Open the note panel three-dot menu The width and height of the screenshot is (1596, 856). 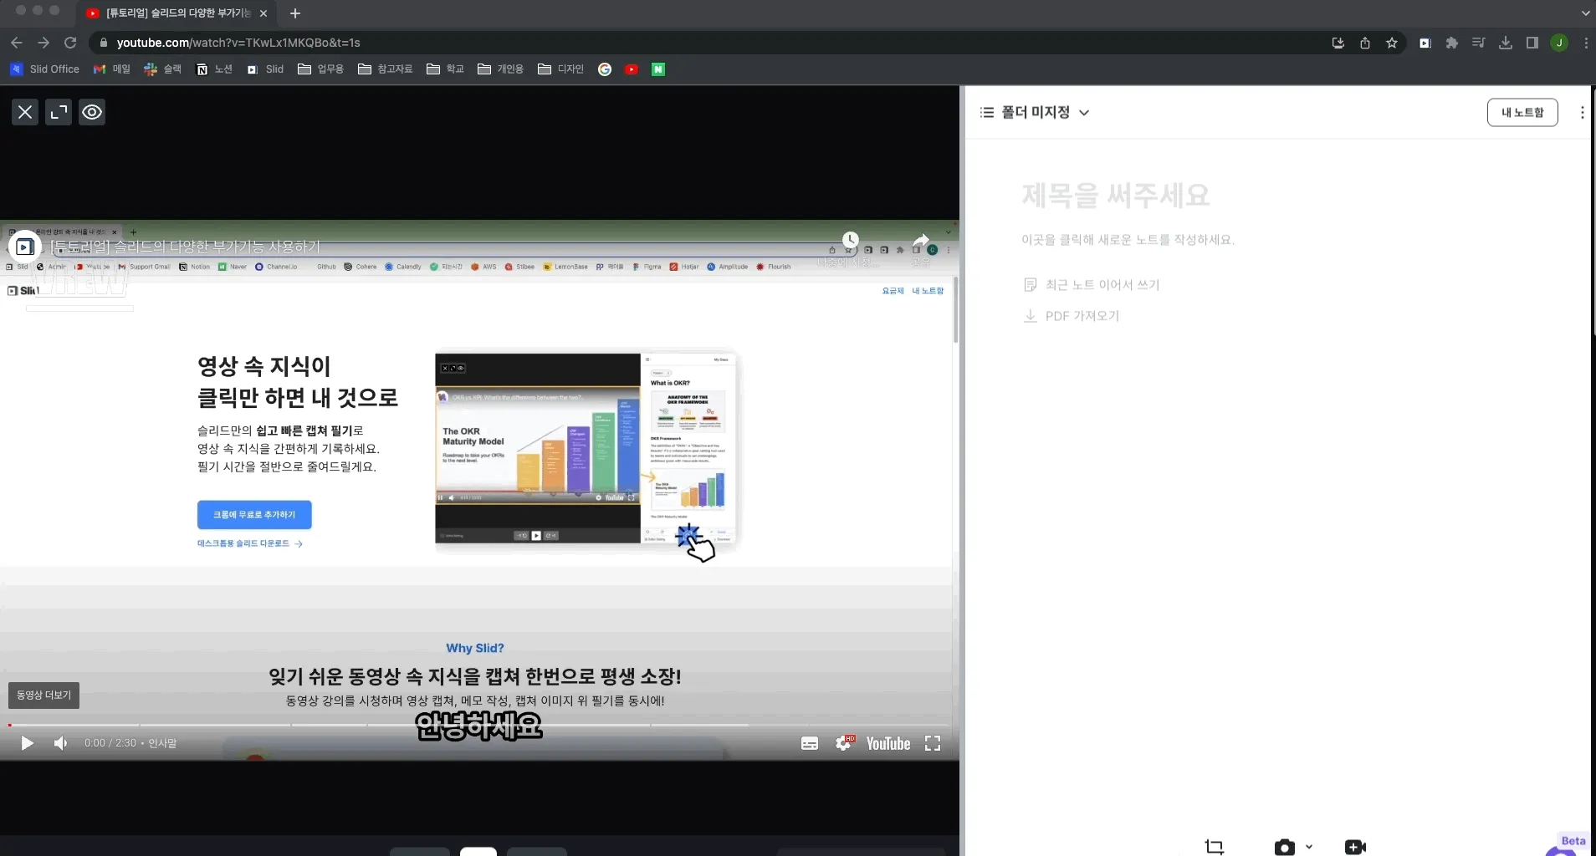pyautogui.click(x=1582, y=112)
